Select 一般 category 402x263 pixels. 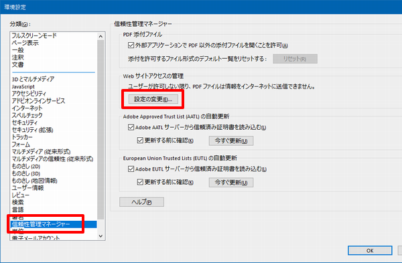[x=17, y=50]
